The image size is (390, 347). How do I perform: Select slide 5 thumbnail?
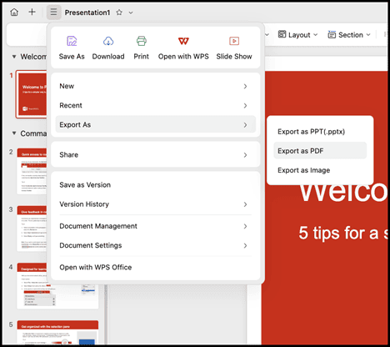point(57,333)
